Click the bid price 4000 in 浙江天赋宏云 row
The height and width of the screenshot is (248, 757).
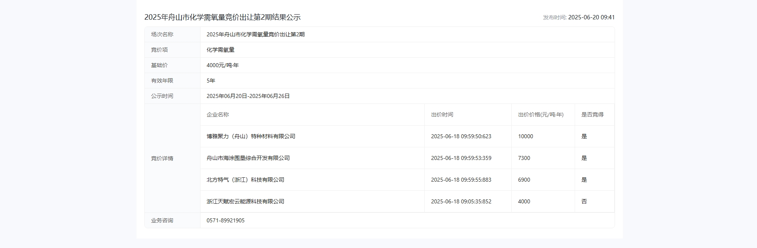coord(524,201)
